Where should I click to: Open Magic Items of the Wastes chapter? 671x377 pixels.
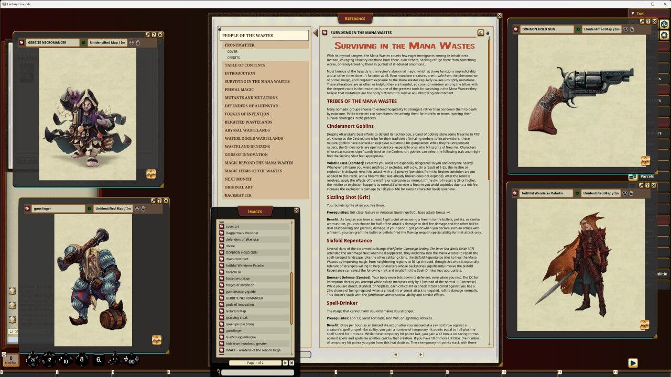coord(253,171)
